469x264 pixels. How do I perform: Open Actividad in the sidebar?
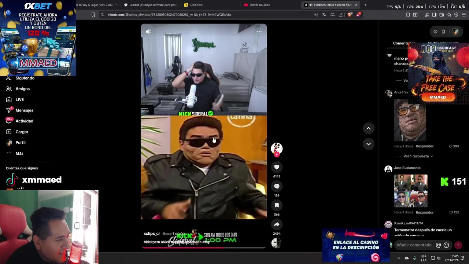click(24, 121)
